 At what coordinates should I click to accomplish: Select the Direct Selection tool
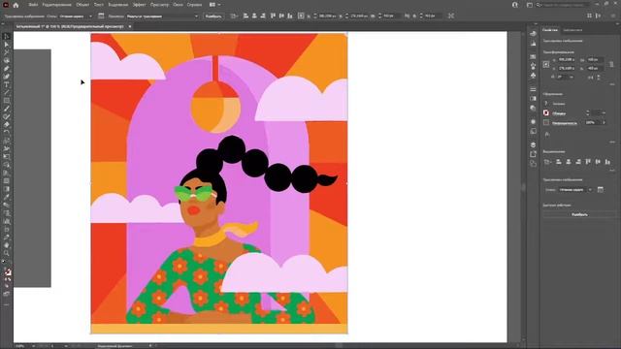[7, 45]
